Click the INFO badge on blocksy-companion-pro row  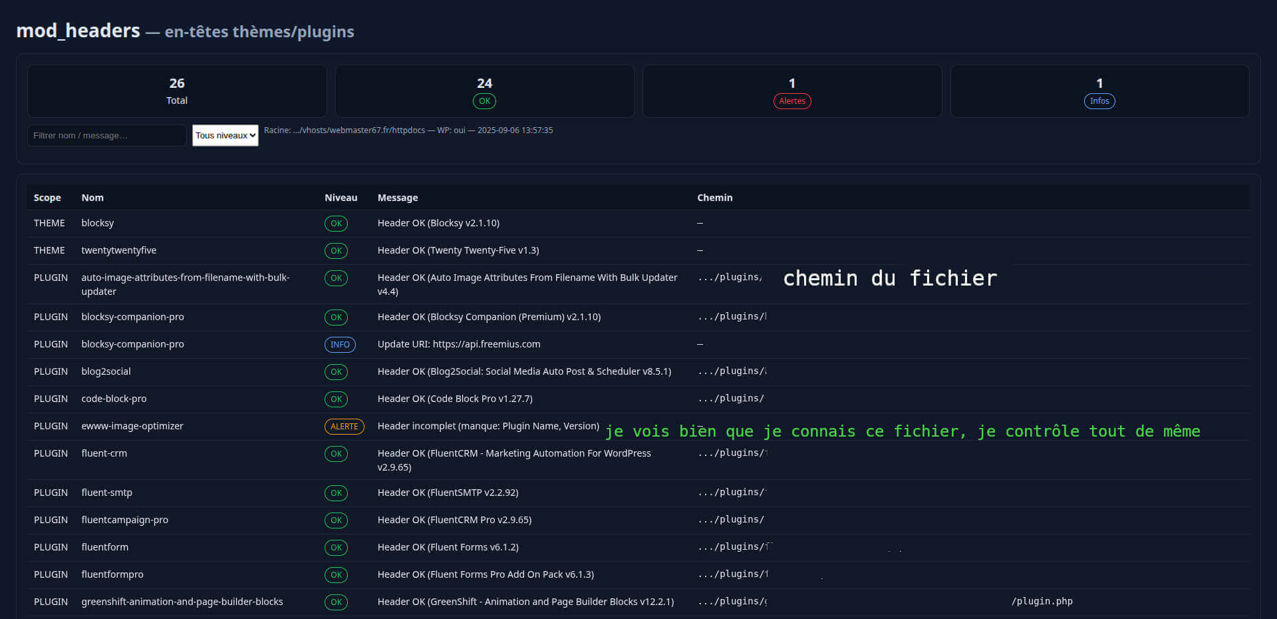340,345
